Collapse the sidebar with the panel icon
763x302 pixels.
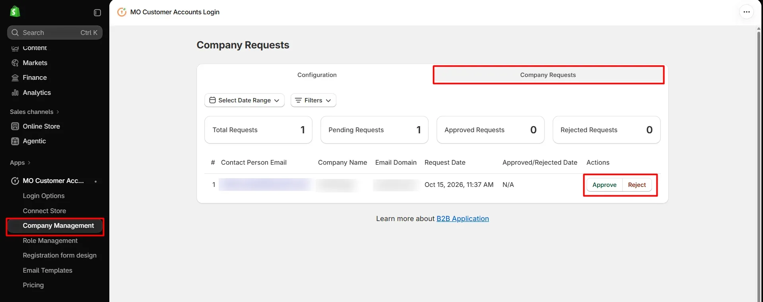coord(97,13)
